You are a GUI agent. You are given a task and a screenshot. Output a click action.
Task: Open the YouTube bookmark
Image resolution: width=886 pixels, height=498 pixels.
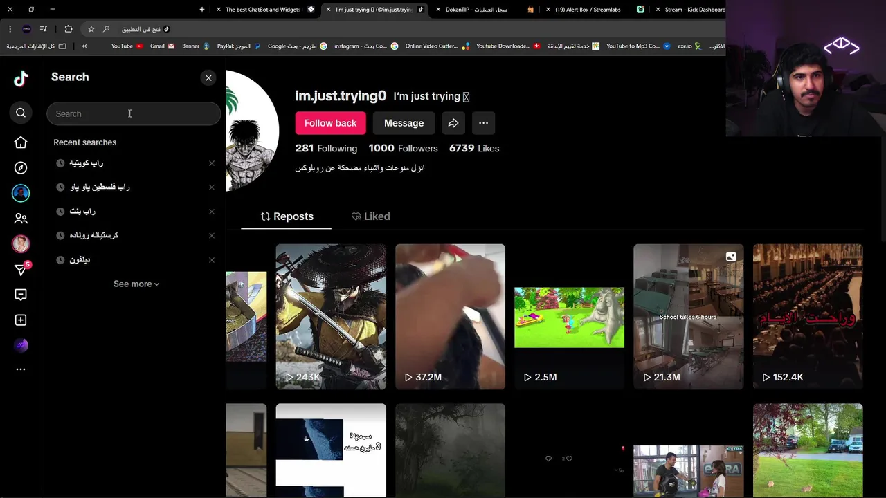127,46
